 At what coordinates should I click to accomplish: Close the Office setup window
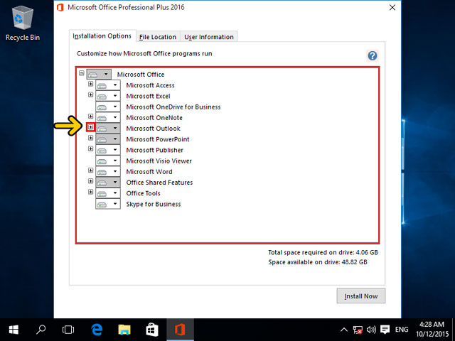(x=392, y=8)
